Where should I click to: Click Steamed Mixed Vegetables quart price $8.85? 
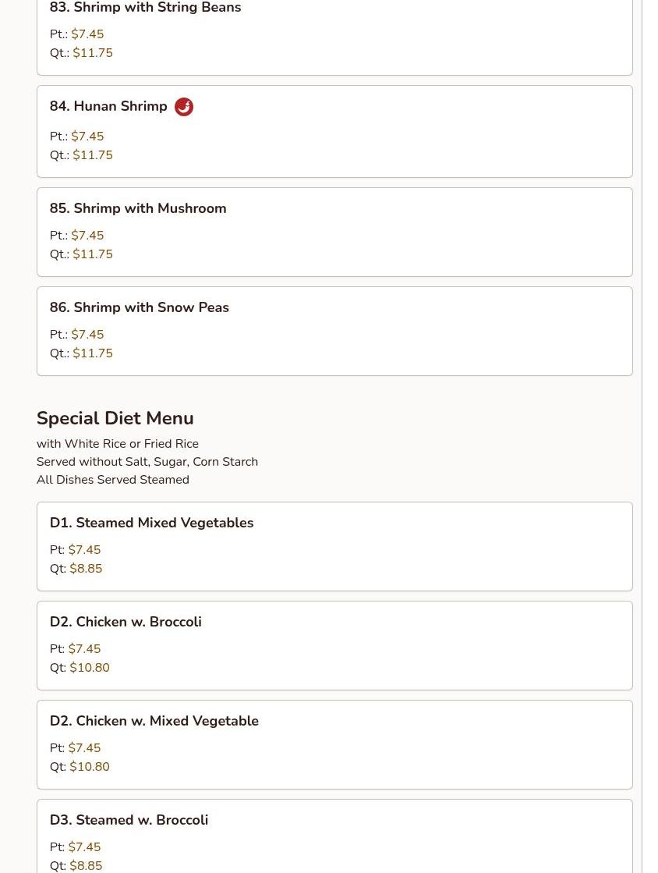point(86,569)
